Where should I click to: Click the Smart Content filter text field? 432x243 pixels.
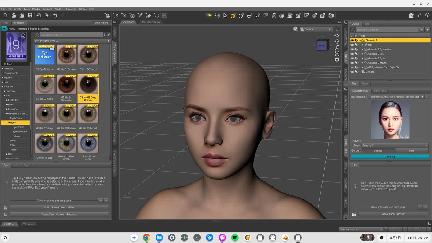click(72, 35)
